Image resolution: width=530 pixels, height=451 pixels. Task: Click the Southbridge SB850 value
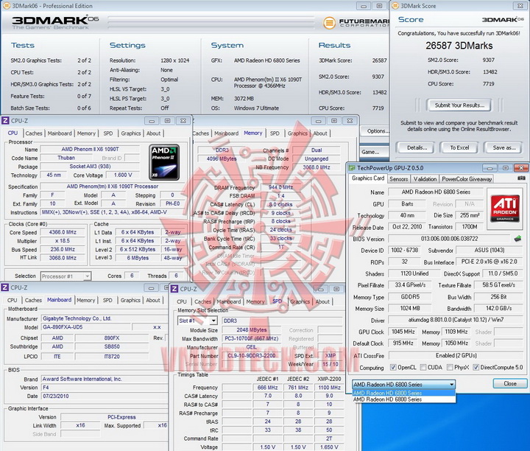click(112, 346)
